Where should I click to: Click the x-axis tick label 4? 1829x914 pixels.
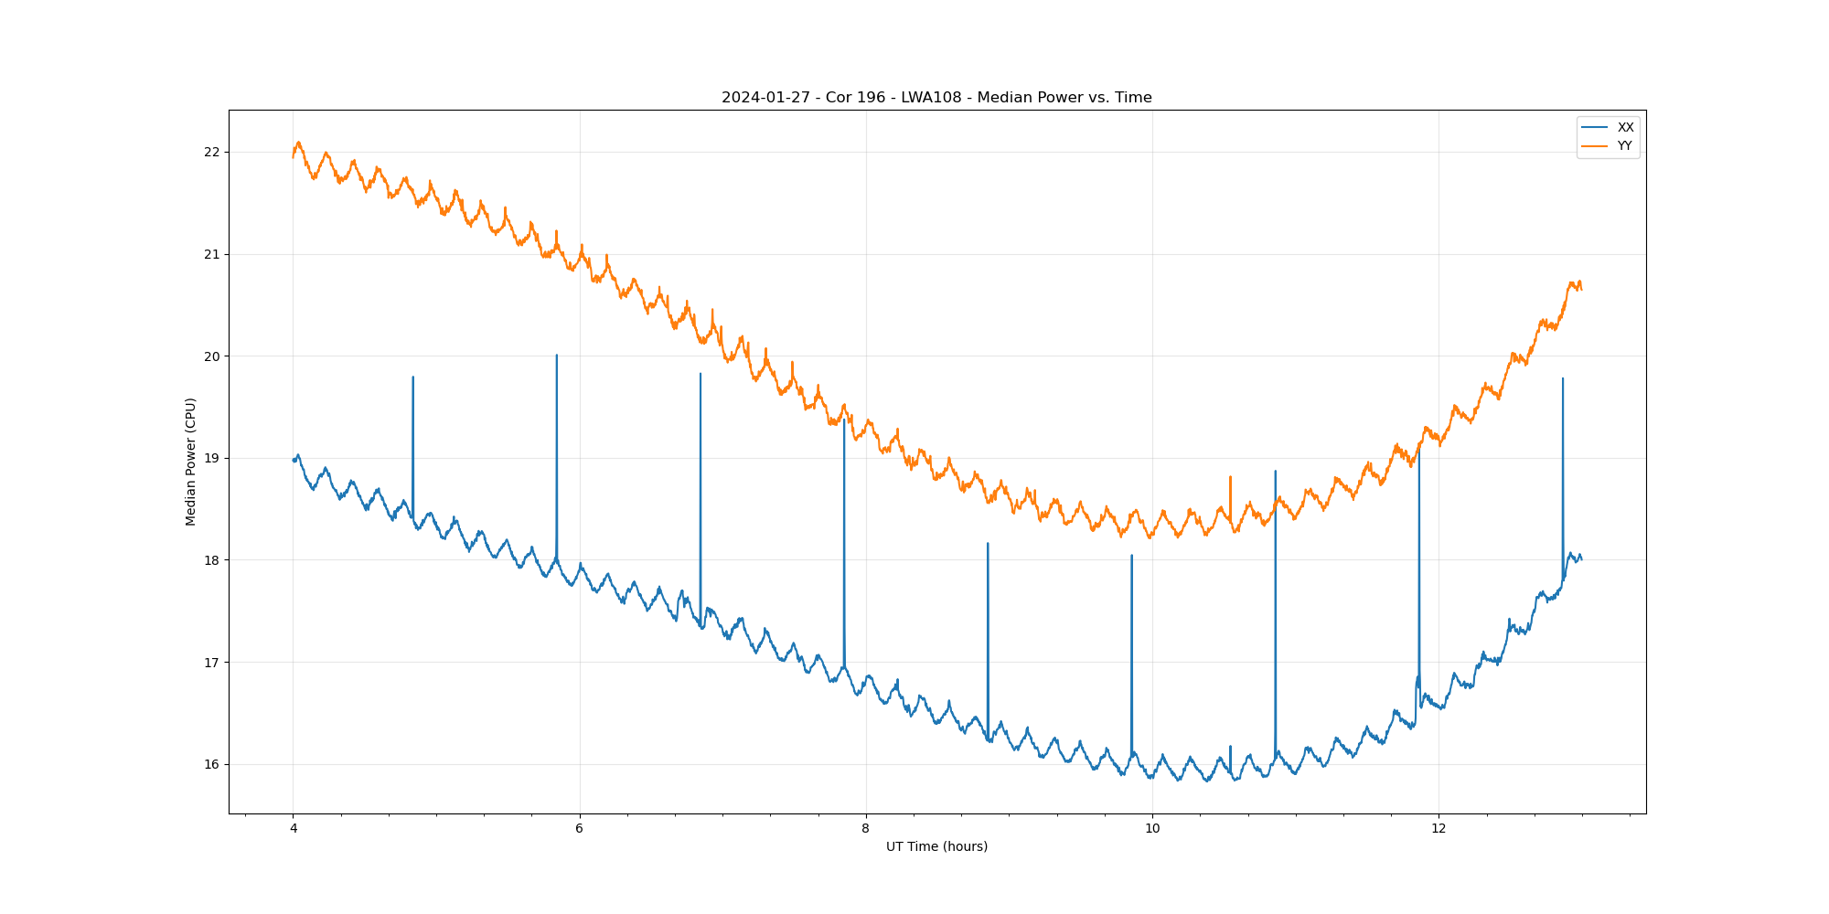(x=294, y=829)
